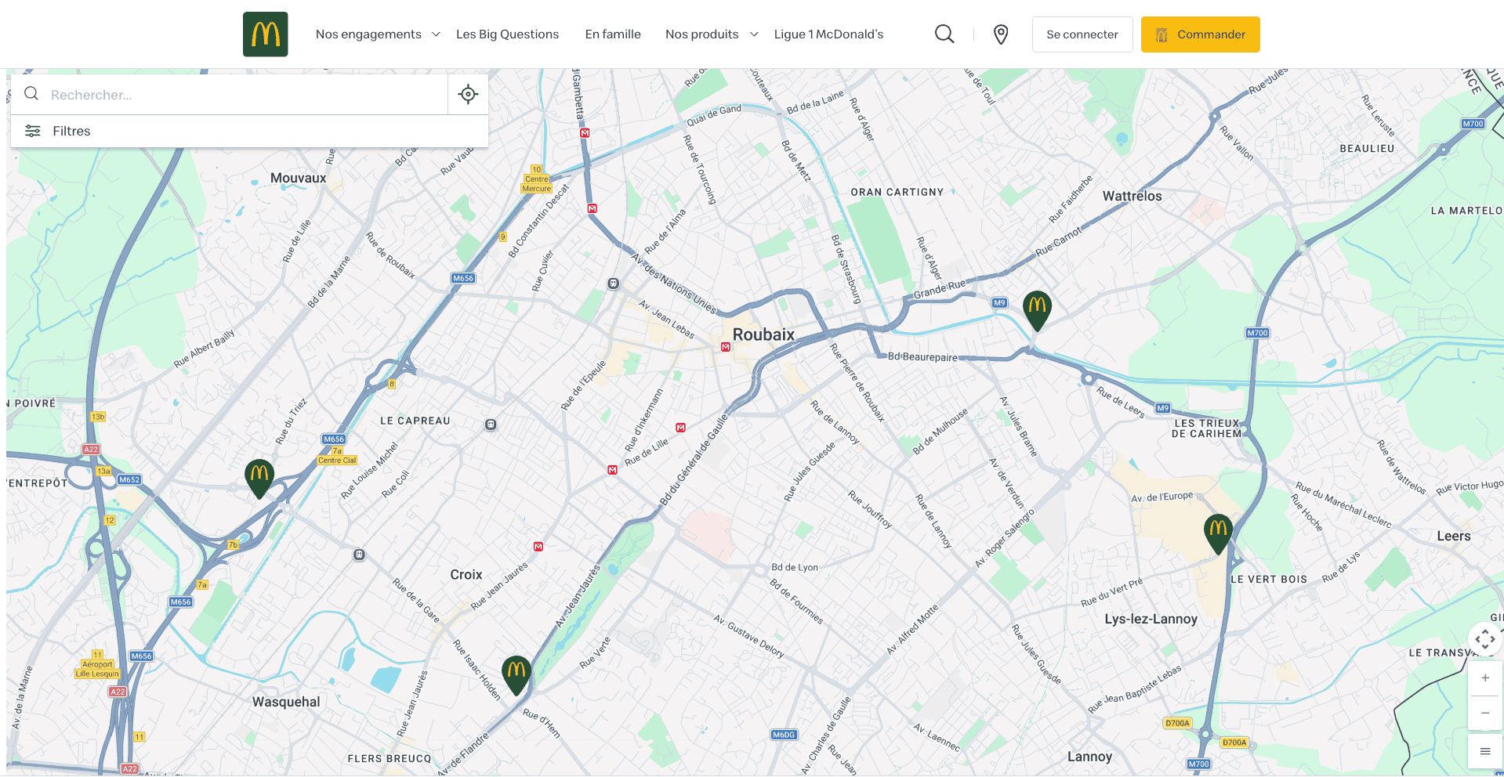Click the Bd de Lyon street label

(x=794, y=567)
